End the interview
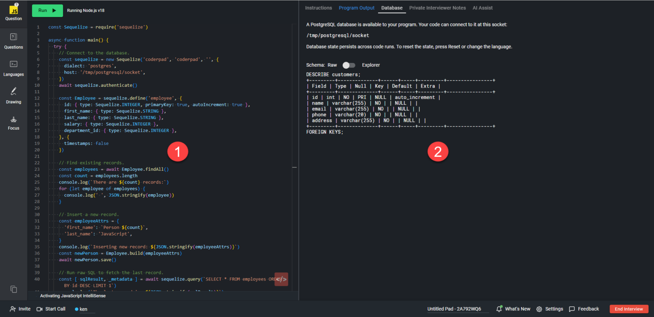 (x=629, y=309)
